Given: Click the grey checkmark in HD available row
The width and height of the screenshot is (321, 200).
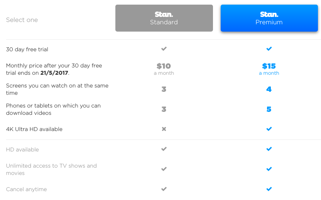Looking at the screenshot, I should tap(164, 149).
